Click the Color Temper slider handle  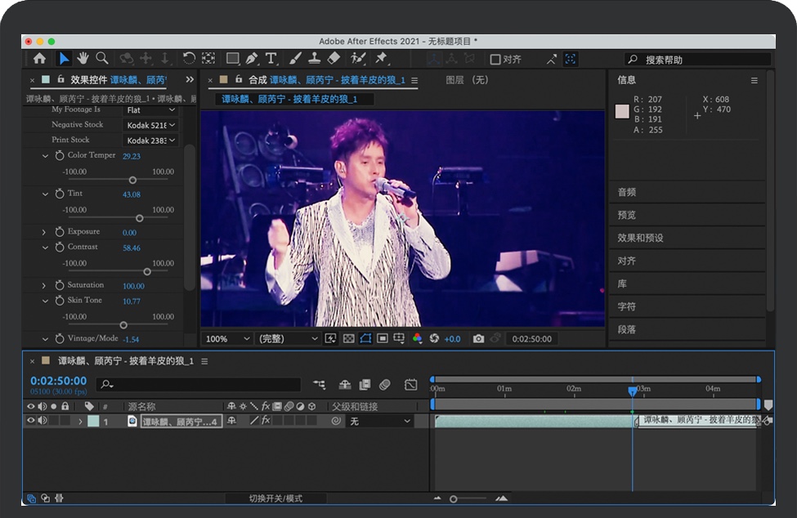(x=132, y=180)
